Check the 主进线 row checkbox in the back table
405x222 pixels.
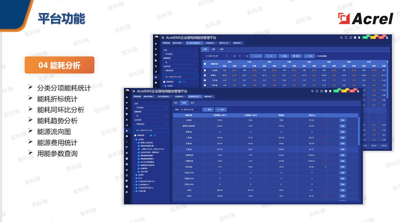pos(205,70)
